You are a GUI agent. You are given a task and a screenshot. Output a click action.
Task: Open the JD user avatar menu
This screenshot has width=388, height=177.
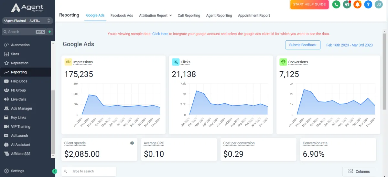pyautogui.click(x=379, y=5)
